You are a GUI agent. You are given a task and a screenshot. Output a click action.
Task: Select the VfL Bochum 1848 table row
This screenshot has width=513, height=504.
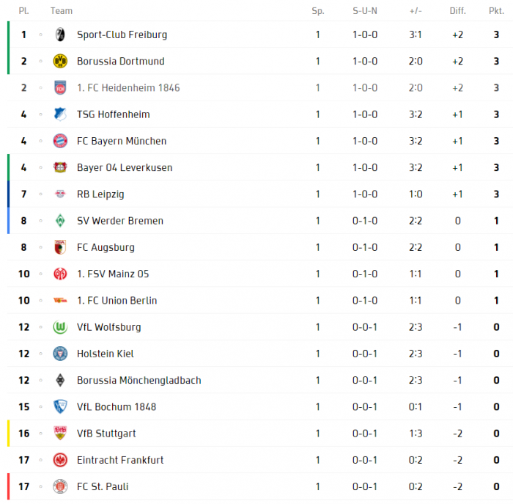[x=260, y=406]
